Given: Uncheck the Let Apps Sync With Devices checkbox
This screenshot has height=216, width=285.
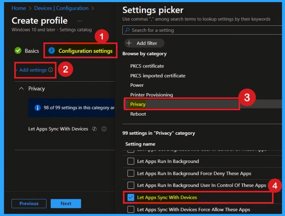Looking at the screenshot, I should [x=131, y=197].
